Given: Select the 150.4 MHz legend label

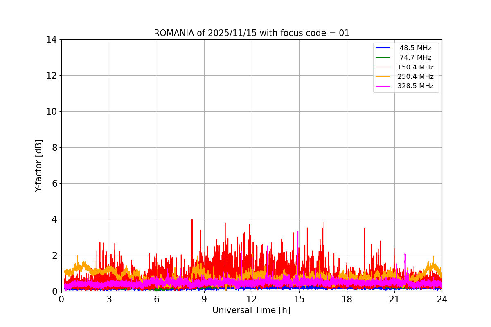Looking at the screenshot, I should point(415,67).
